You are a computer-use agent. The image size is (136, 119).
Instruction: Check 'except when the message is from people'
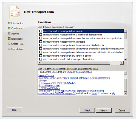coord(41,31)
